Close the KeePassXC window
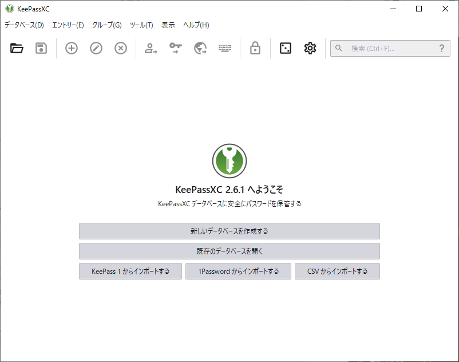The height and width of the screenshot is (362, 459). pos(445,9)
